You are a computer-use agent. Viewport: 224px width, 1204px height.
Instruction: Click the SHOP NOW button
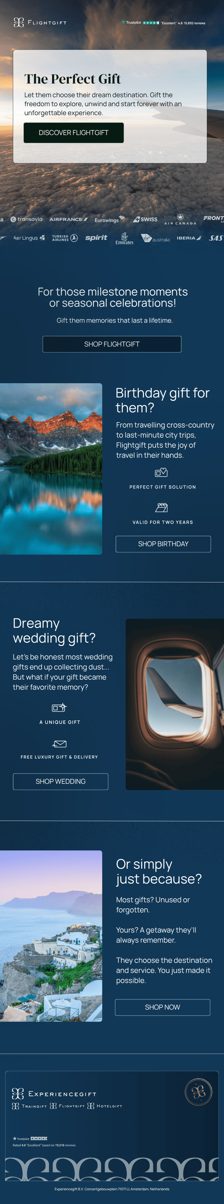163,1007
